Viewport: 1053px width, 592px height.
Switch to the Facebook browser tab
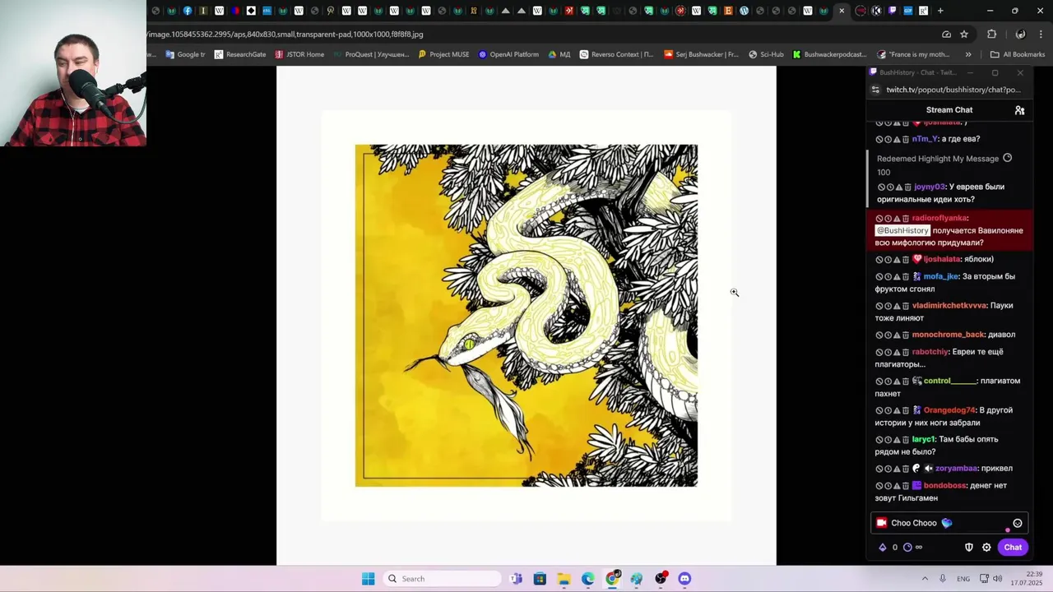188,11
